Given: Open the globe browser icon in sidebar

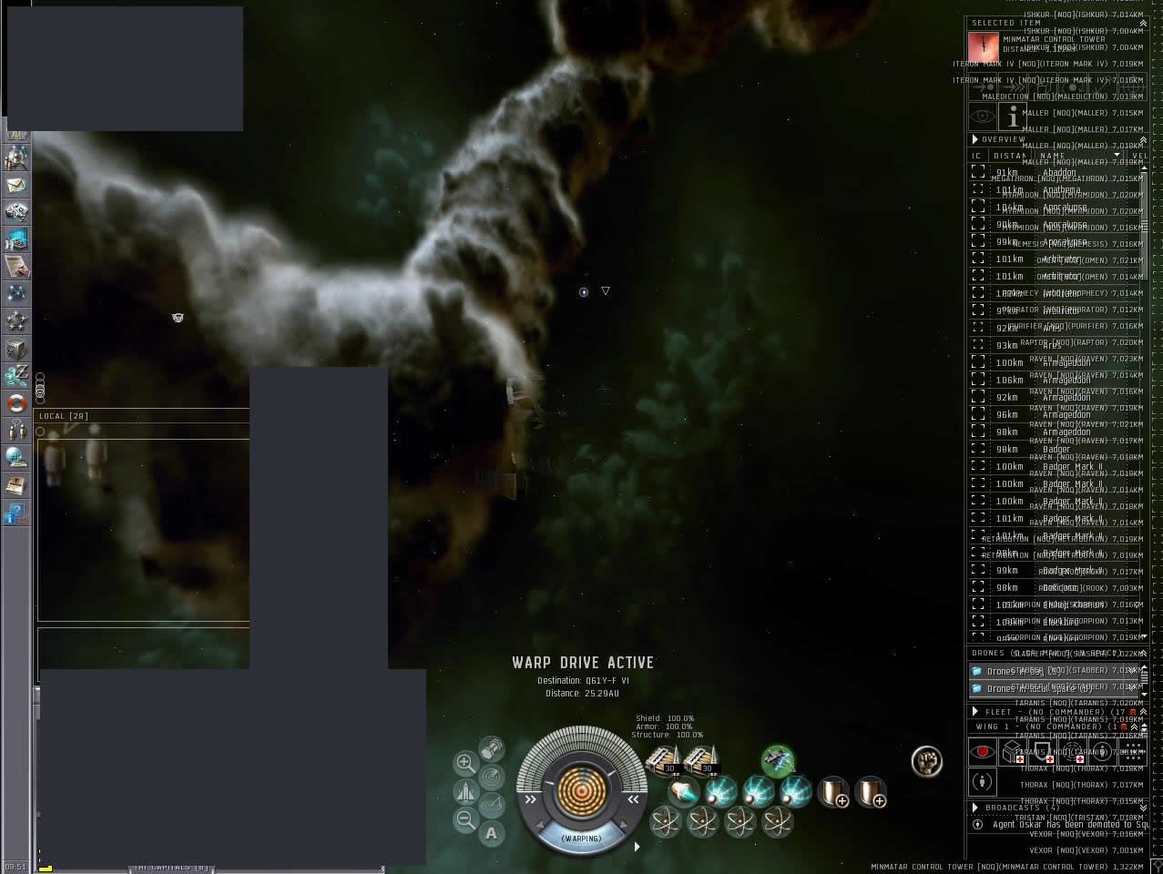Looking at the screenshot, I should [16, 457].
